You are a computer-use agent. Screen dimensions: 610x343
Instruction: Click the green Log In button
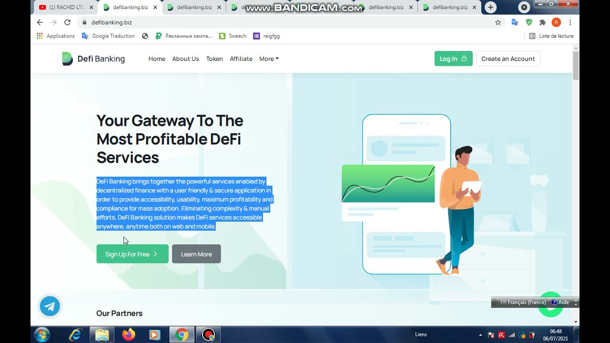(453, 59)
